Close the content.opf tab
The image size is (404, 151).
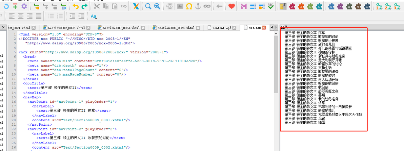click(x=235, y=28)
